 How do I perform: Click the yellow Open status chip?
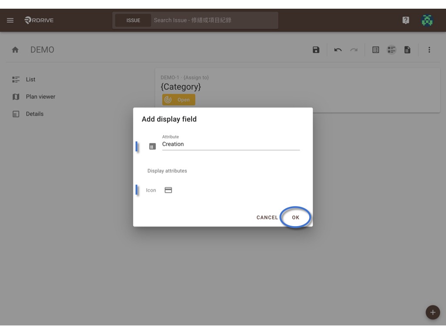(179, 100)
